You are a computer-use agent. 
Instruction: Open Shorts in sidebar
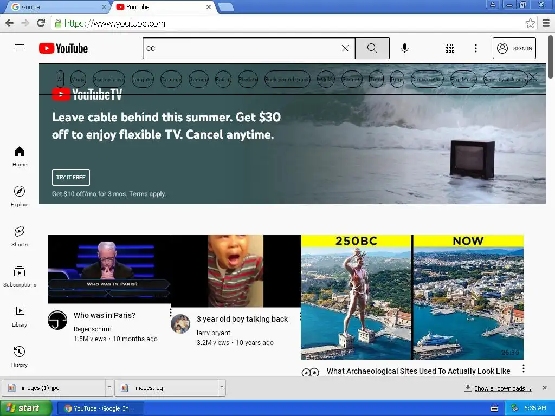click(20, 237)
